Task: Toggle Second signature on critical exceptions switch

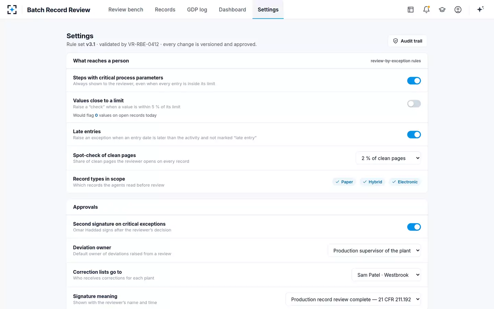Action: (x=414, y=227)
